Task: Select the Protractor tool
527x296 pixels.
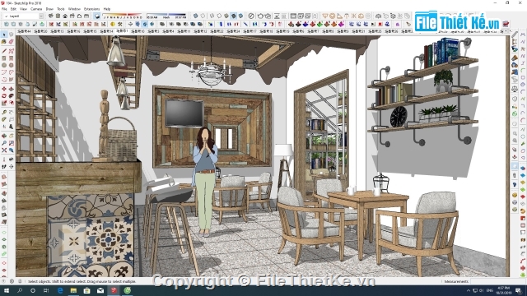Action: [x=4, y=119]
